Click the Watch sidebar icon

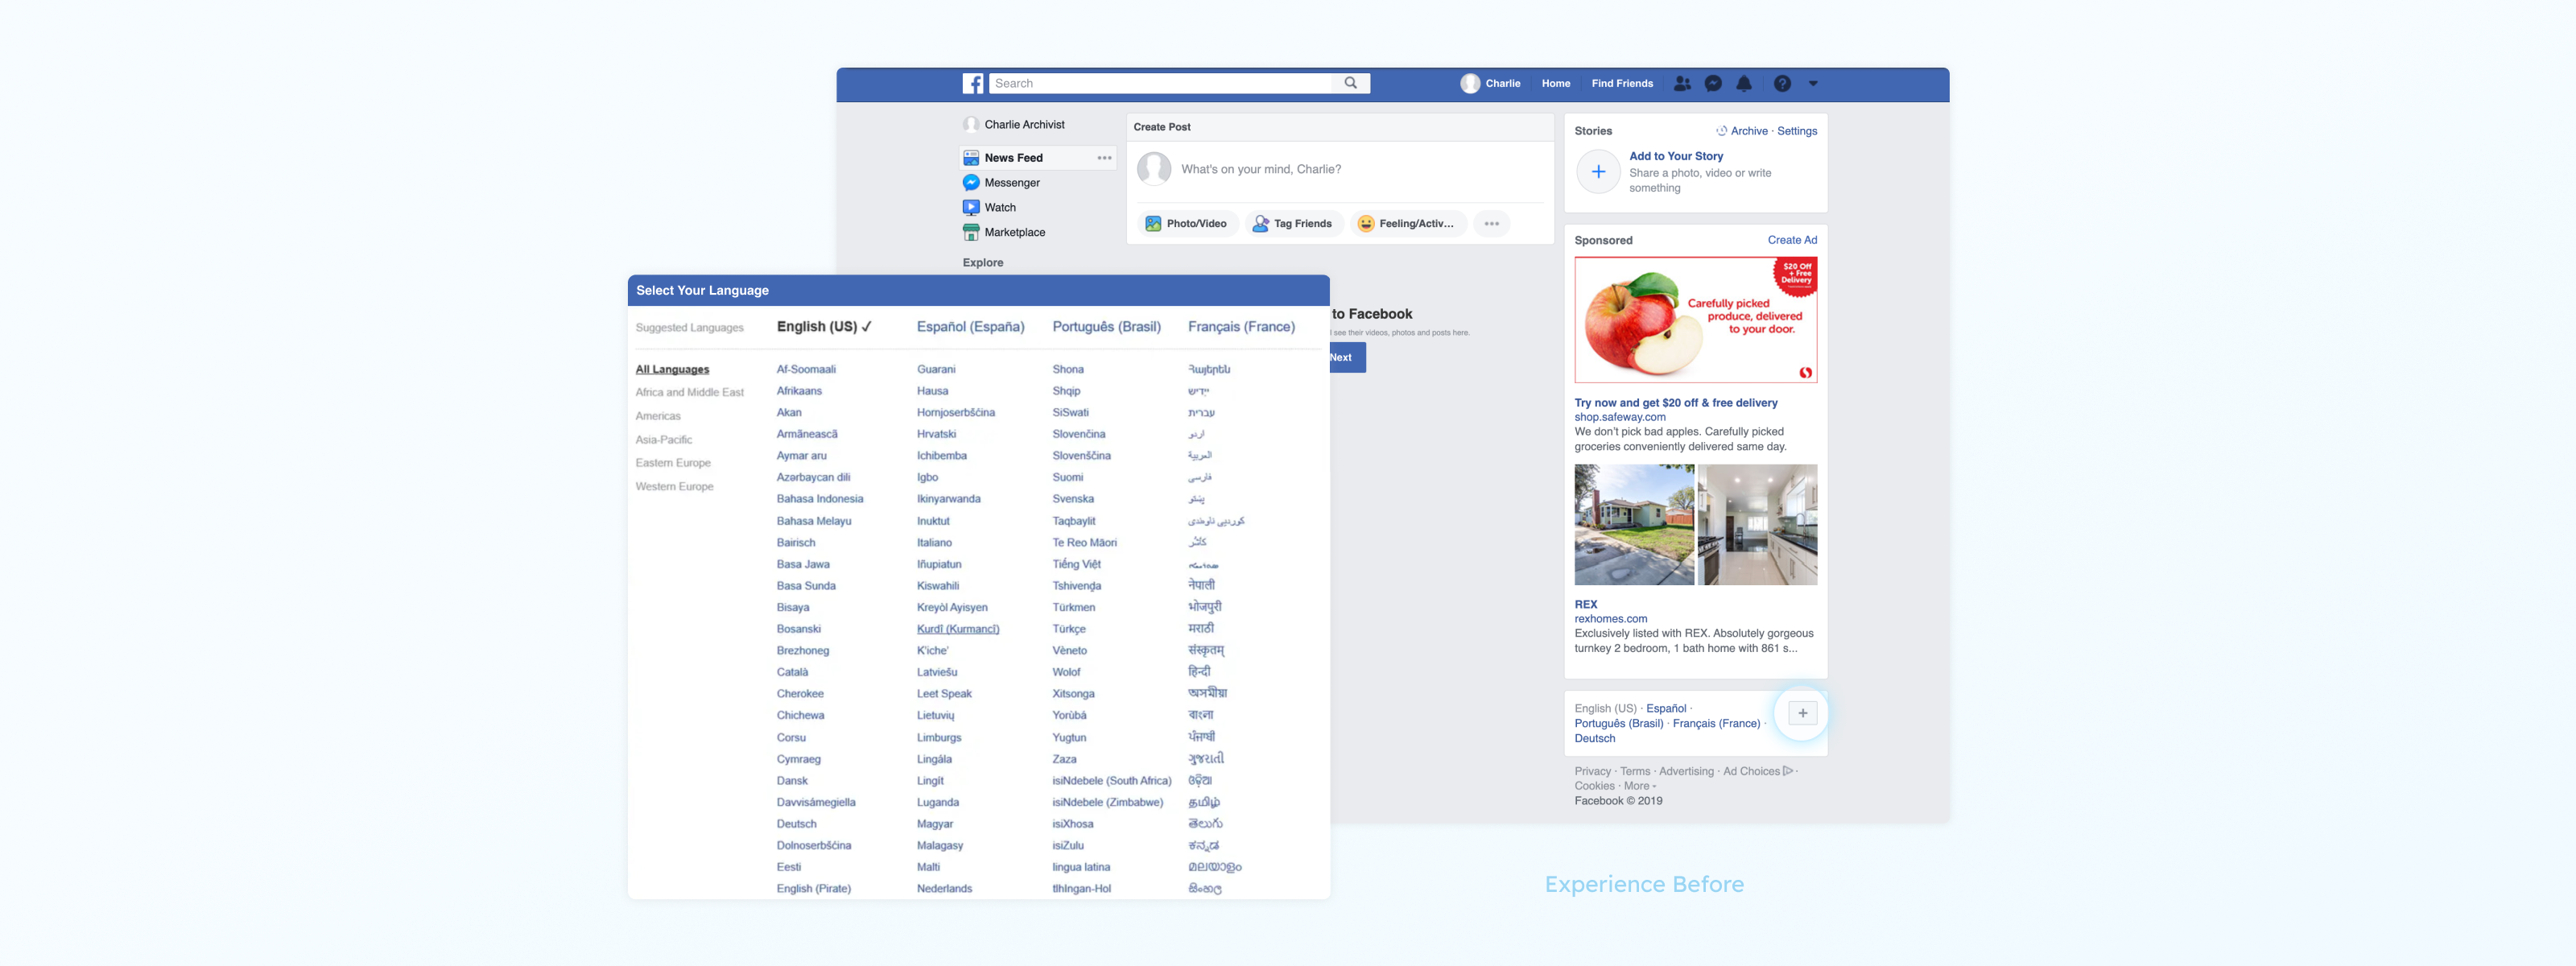(x=970, y=208)
